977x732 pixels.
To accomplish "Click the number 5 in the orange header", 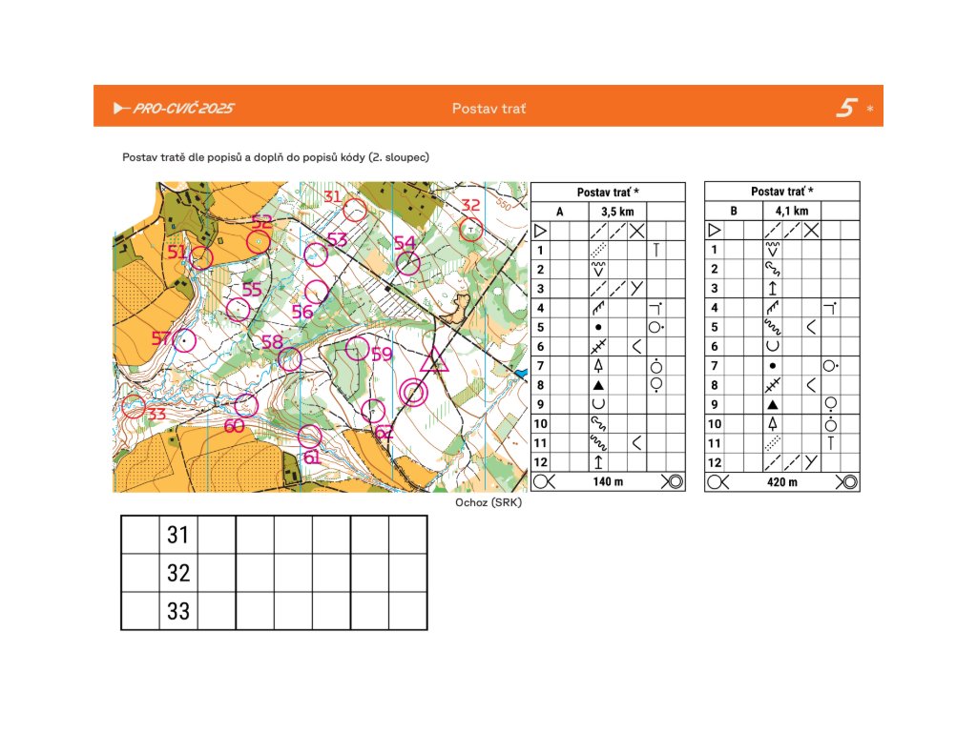I will (x=845, y=108).
